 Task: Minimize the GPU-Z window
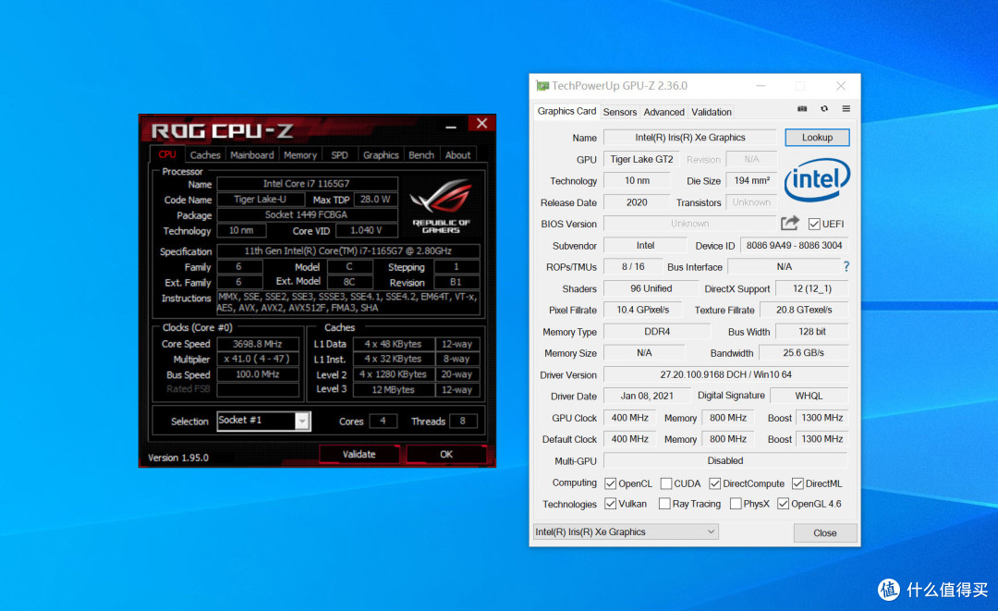(x=761, y=85)
